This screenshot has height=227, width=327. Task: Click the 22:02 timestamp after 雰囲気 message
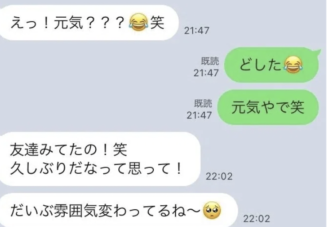click(x=257, y=219)
